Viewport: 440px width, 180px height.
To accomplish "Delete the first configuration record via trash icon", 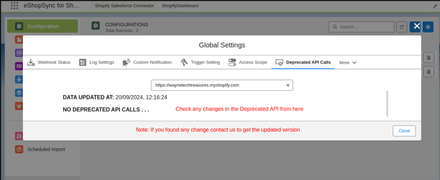I will (428, 58).
